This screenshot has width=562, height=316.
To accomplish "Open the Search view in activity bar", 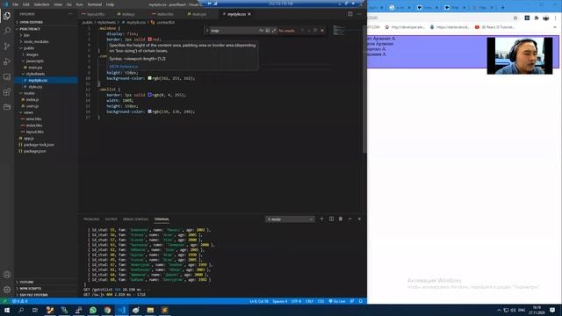I will point(7,31).
